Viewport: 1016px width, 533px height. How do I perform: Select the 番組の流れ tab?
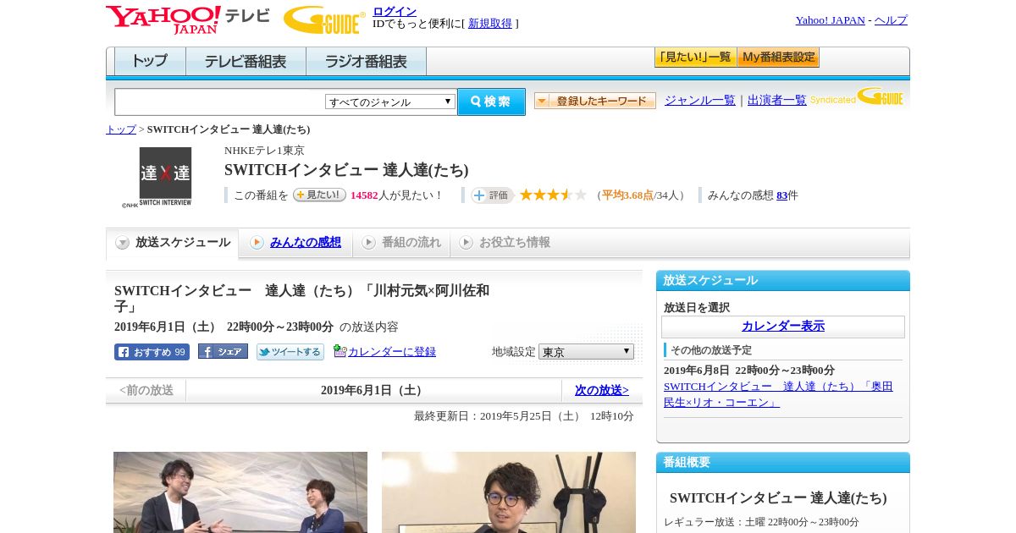401,243
